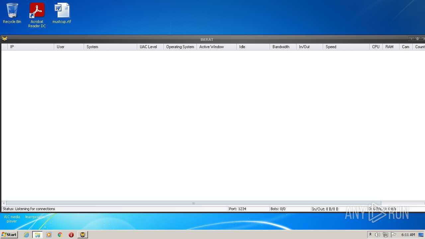The image size is (425, 239).
Task: Click the horizontal scrollbar thumb
Action: point(194,203)
